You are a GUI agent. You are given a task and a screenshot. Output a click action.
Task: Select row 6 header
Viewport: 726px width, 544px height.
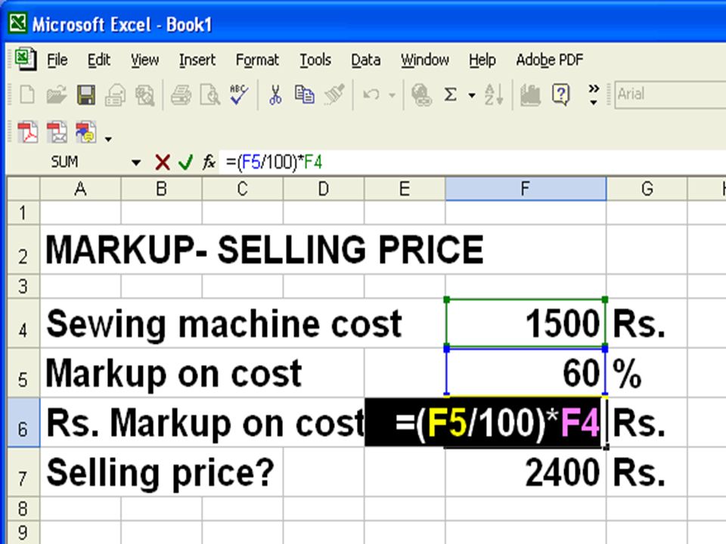pos(23,422)
